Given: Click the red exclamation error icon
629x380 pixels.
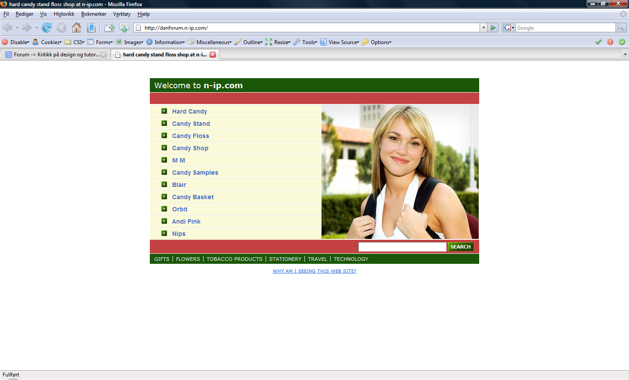Looking at the screenshot, I should (x=610, y=42).
